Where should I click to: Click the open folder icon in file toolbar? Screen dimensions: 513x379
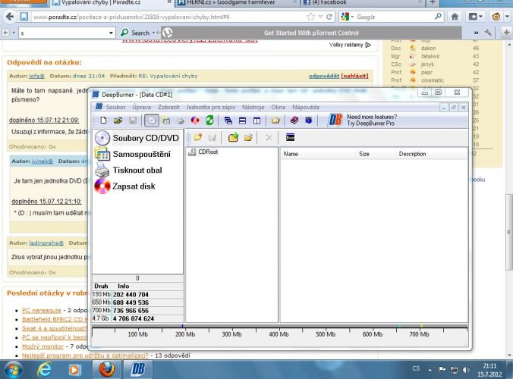tap(248, 137)
